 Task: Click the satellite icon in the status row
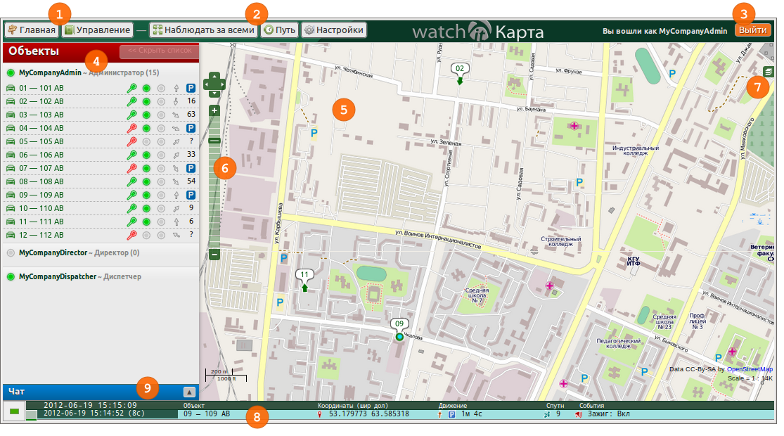[546, 414]
